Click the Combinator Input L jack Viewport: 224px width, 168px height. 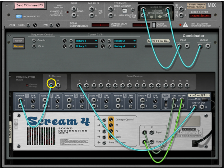pyautogui.click(x=179, y=46)
